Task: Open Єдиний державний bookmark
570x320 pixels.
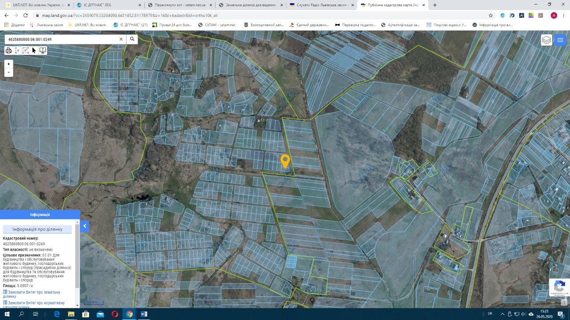Action: (x=309, y=25)
